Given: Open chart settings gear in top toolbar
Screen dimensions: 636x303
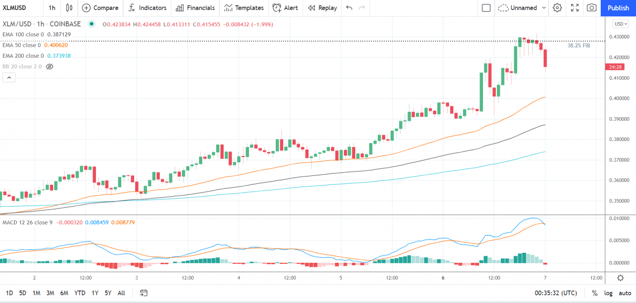Looking at the screenshot, I should click(x=557, y=8).
